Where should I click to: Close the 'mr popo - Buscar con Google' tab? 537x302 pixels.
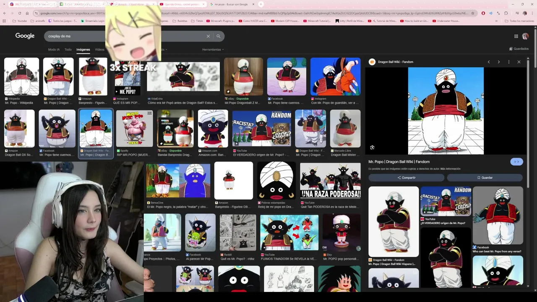(254, 4)
